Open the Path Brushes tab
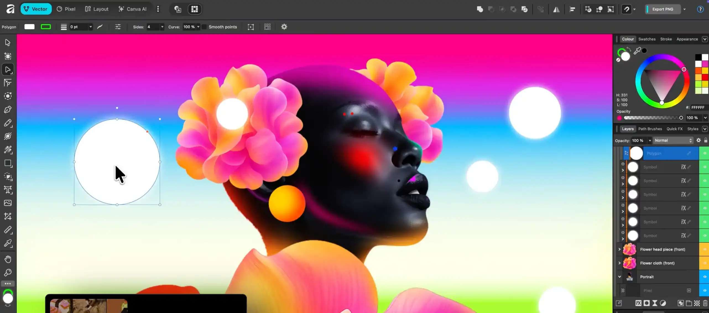The height and width of the screenshot is (313, 709). coord(650,129)
